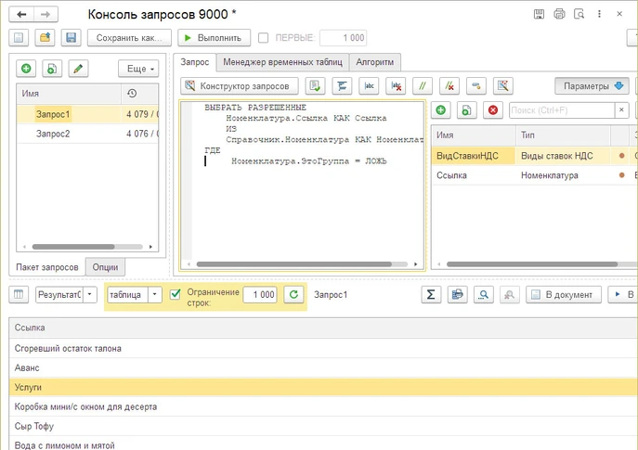
Task: Run query with Выполнить button
Action: 214,38
